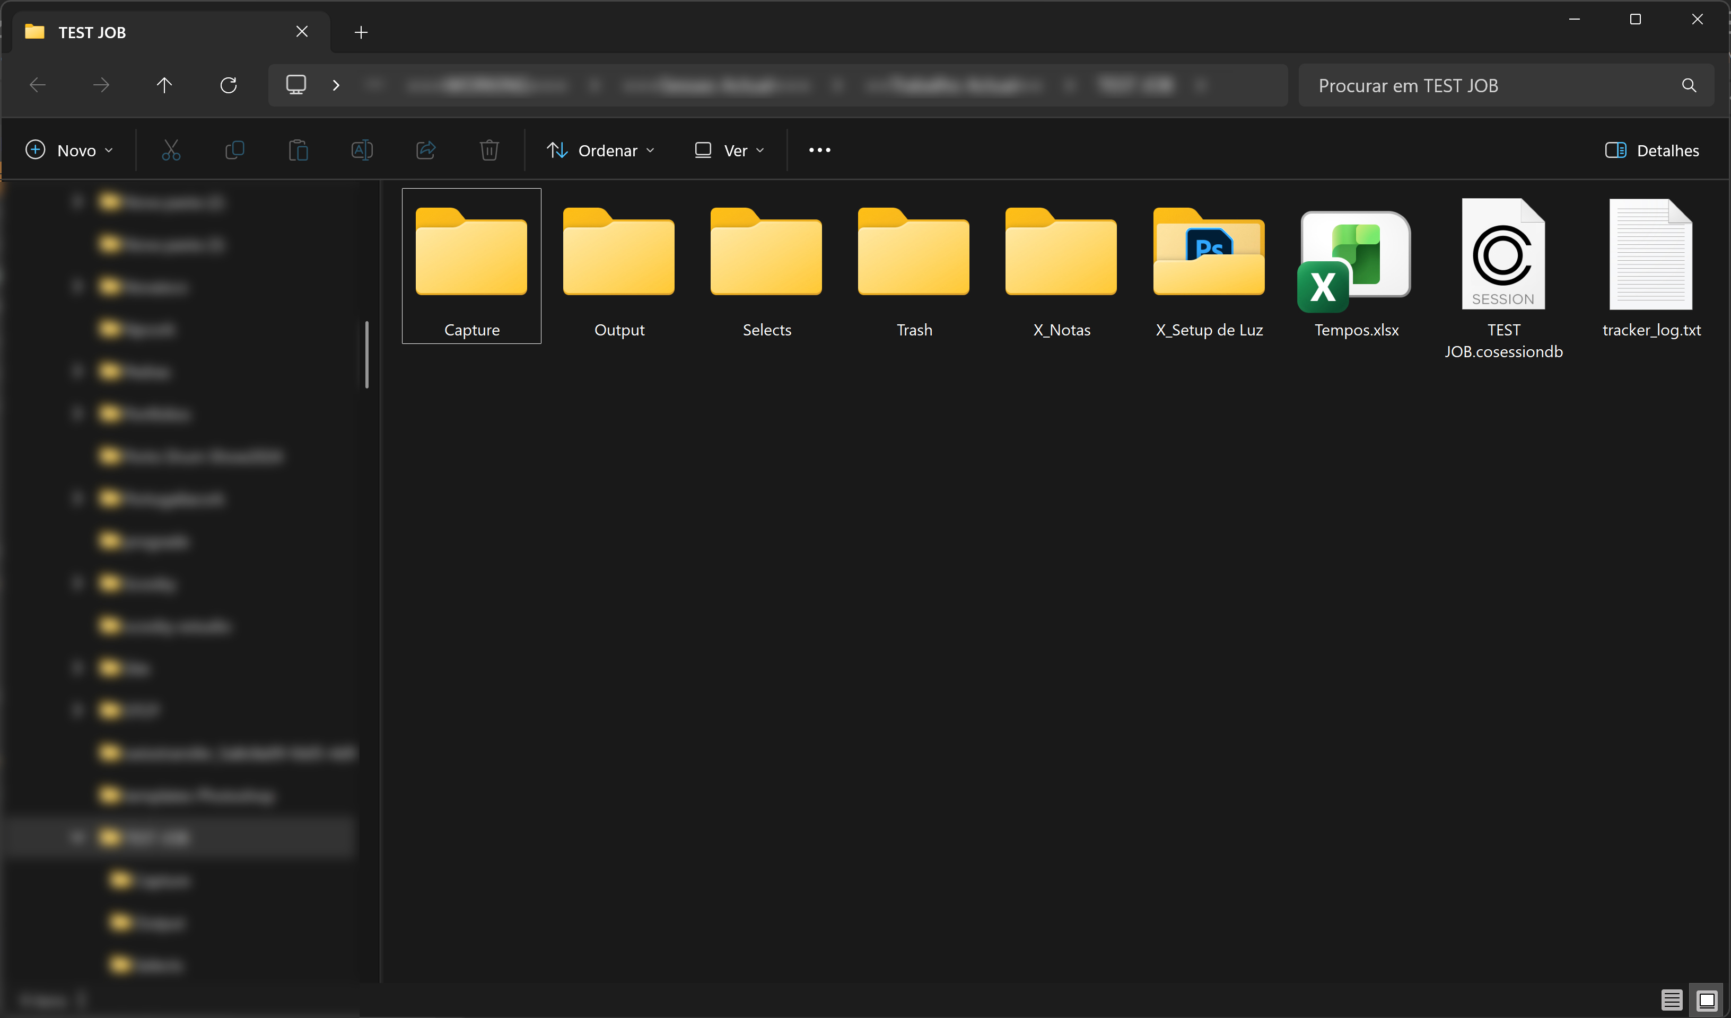Image resolution: width=1731 pixels, height=1018 pixels.
Task: Click the navigation pane scrollbar
Action: [x=367, y=355]
